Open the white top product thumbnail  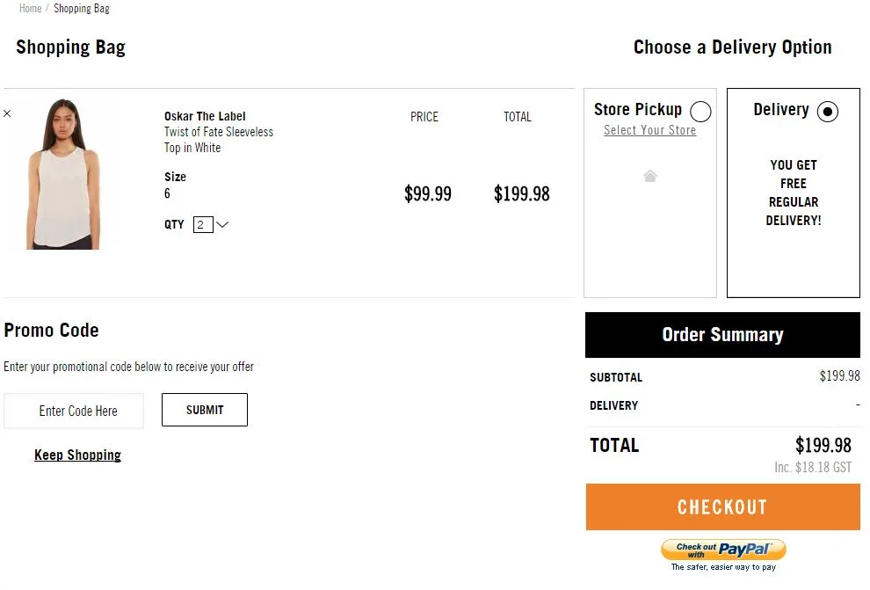click(63, 175)
